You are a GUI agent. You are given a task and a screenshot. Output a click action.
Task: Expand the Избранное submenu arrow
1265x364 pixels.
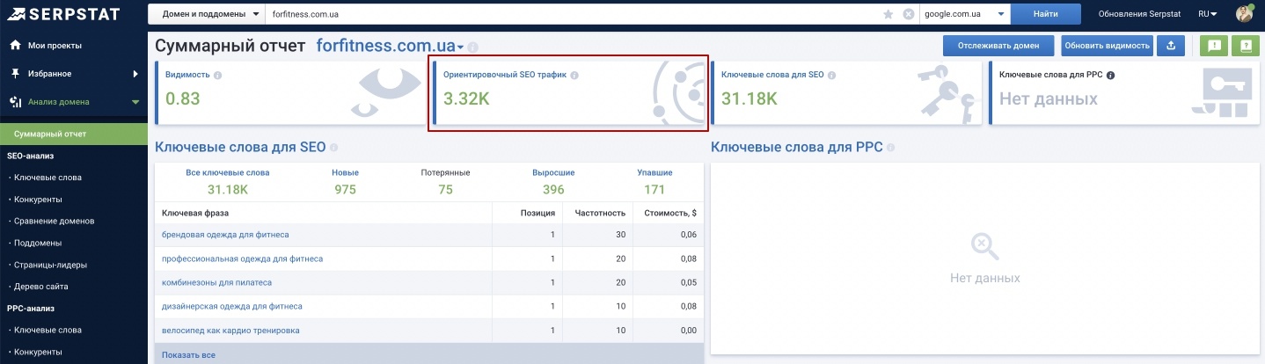pyautogui.click(x=135, y=74)
